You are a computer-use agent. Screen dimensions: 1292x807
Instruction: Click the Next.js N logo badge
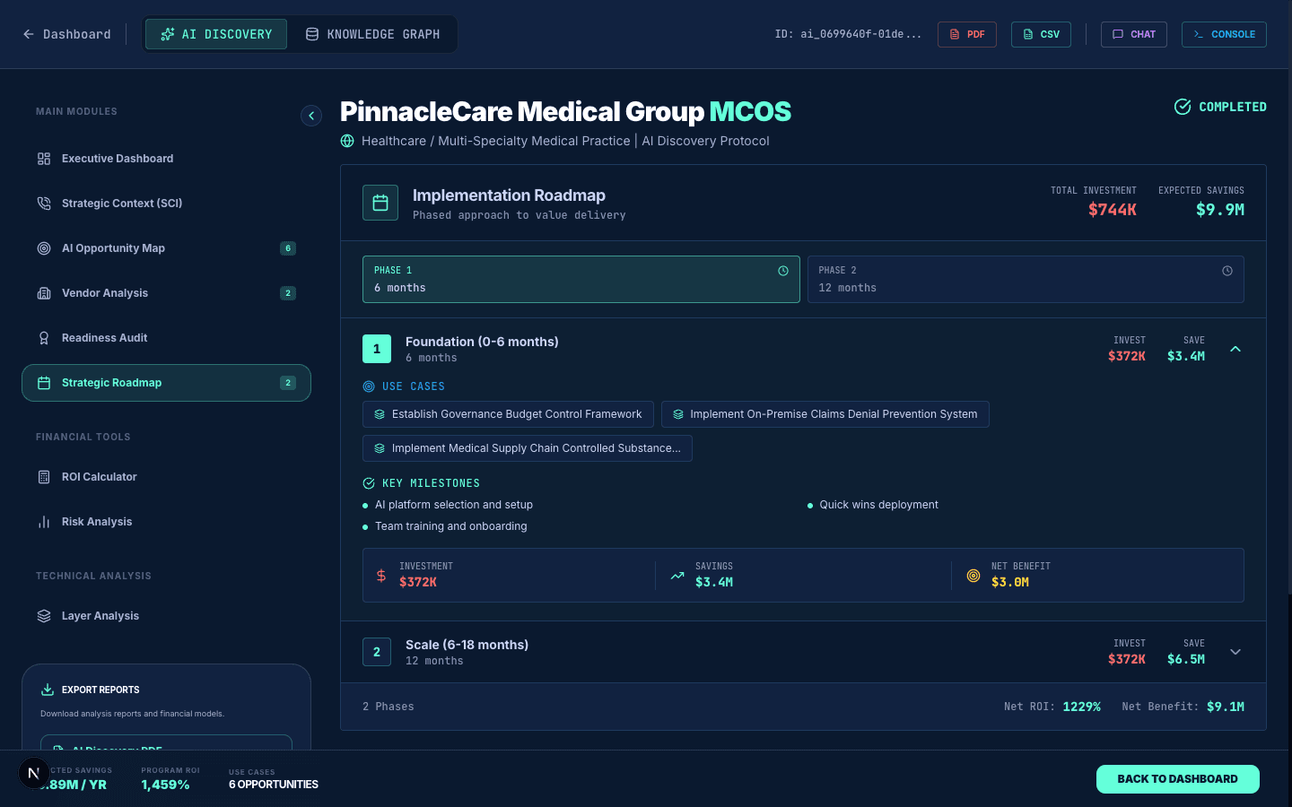(x=34, y=773)
